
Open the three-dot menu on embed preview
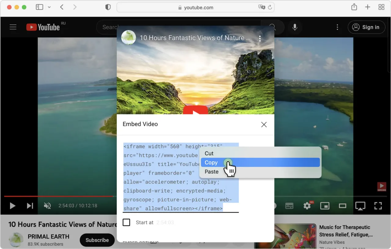pyautogui.click(x=260, y=38)
